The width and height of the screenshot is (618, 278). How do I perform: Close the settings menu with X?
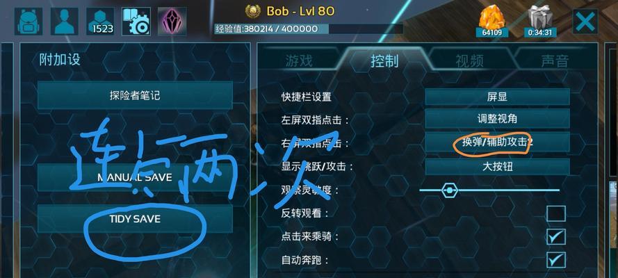[x=585, y=22]
